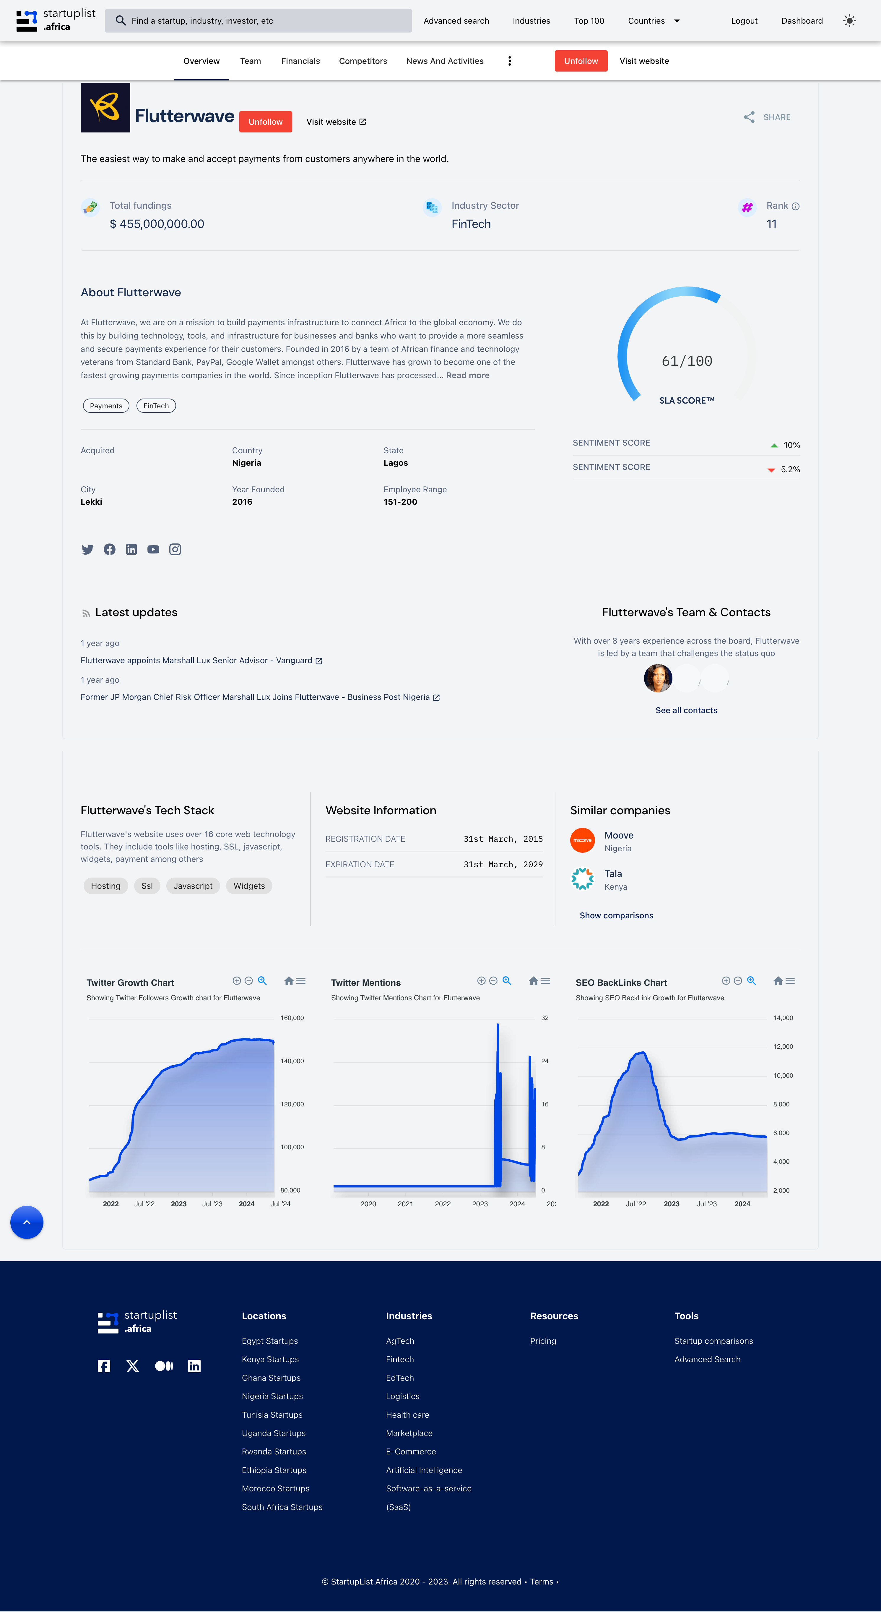Switch to the Financials tab
This screenshot has width=881, height=1612.
pyautogui.click(x=300, y=61)
